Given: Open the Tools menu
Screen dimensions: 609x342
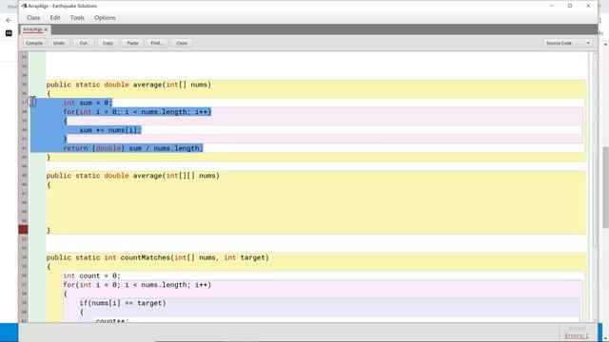Looking at the screenshot, I should coord(77,18).
